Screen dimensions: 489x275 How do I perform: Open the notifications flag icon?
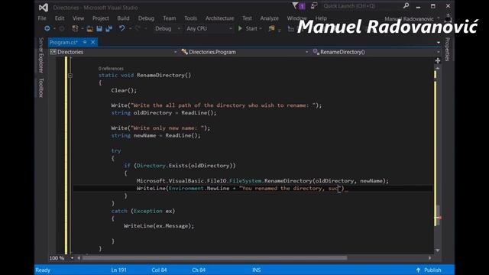295,5
